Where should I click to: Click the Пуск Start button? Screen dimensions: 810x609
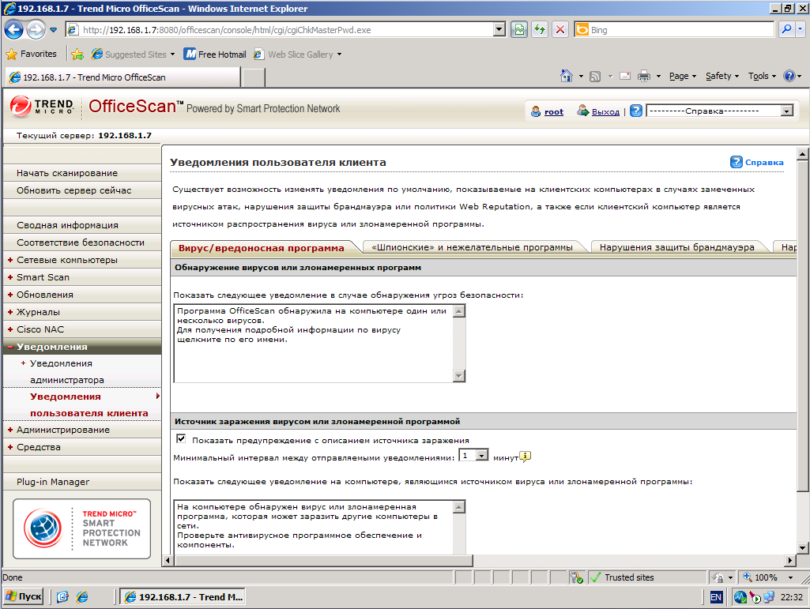[23, 596]
